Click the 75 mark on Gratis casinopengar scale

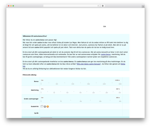(61, 101)
